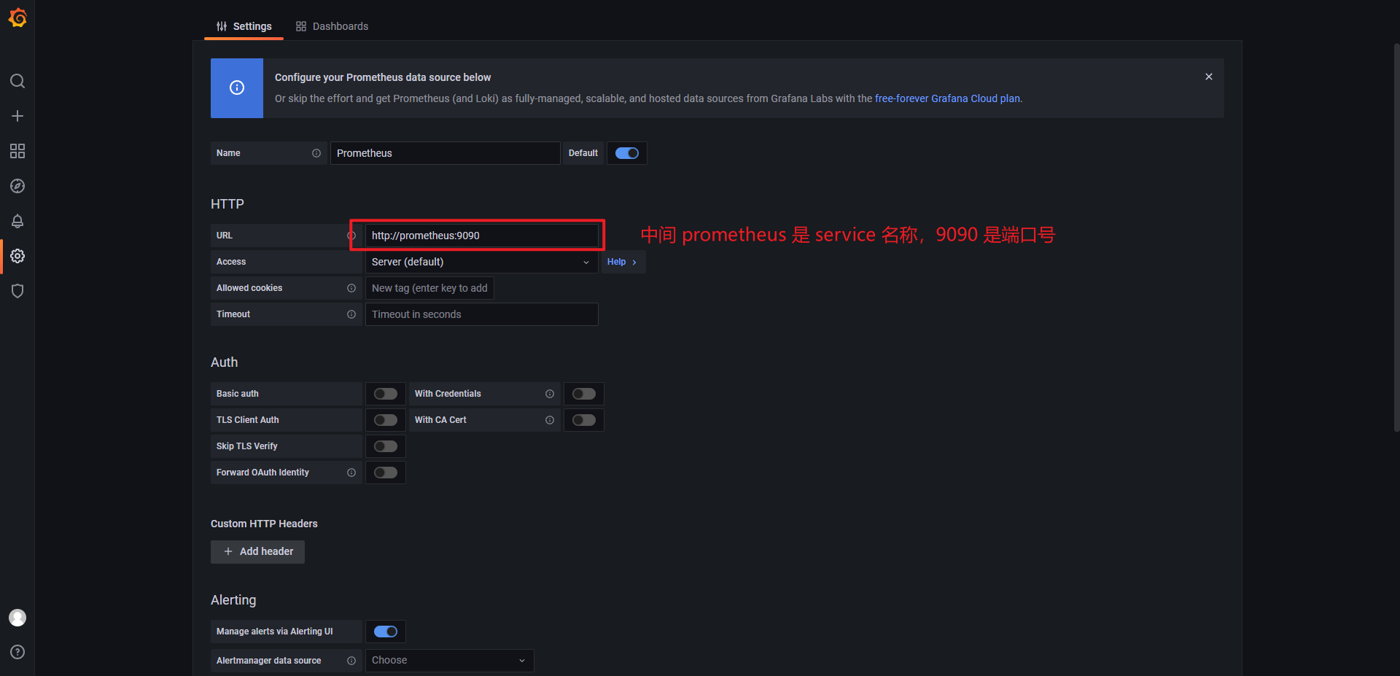This screenshot has height=676, width=1400.
Task: Click the blue info banner icon
Action: (x=237, y=88)
